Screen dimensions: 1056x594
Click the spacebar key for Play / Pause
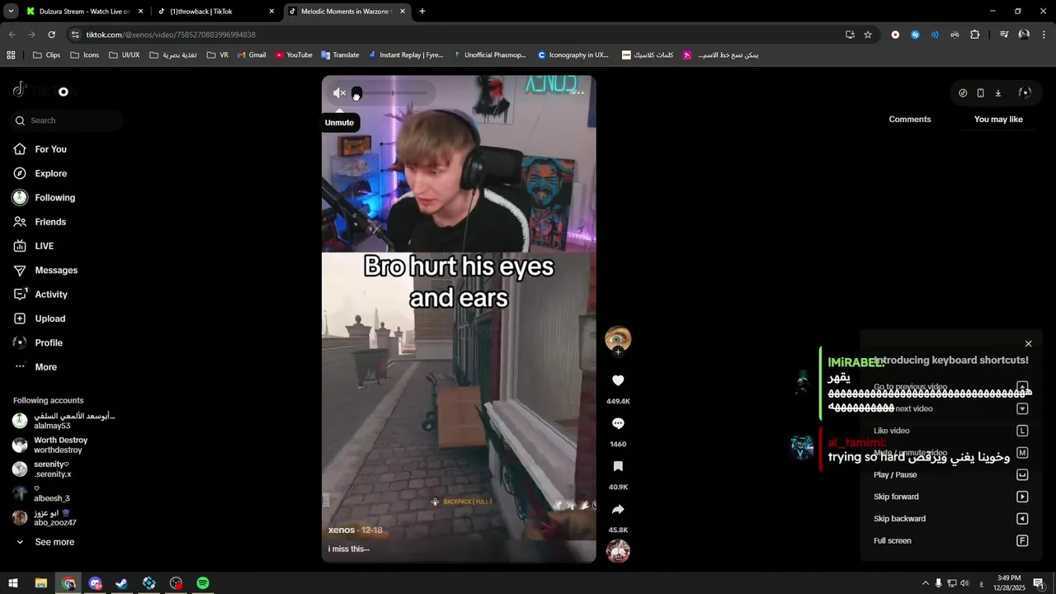click(1022, 475)
